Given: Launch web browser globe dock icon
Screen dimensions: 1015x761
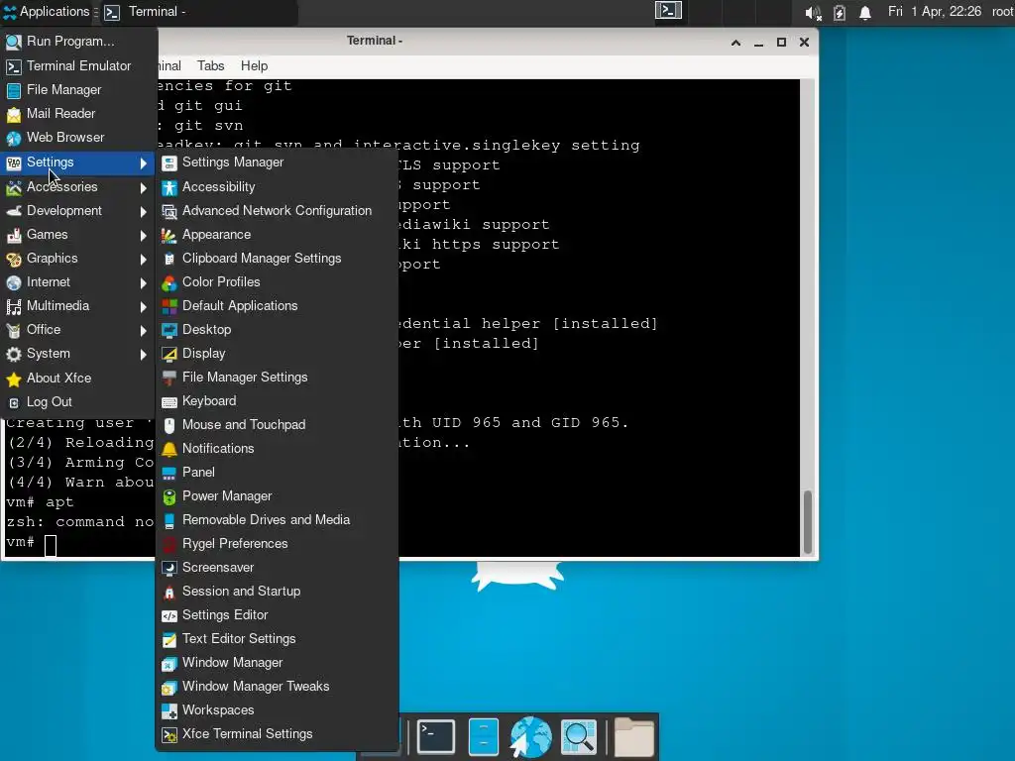Looking at the screenshot, I should click(x=531, y=736).
